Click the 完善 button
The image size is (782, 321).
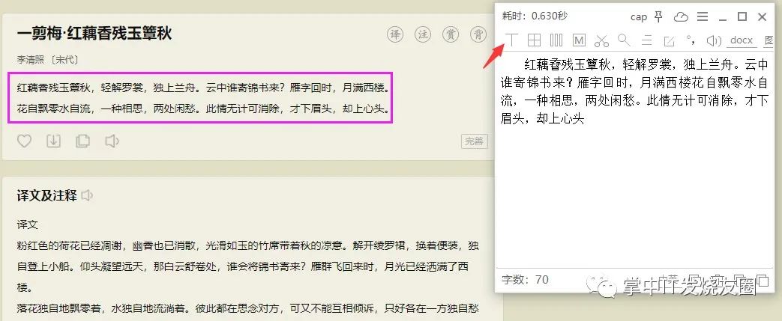[474, 141]
